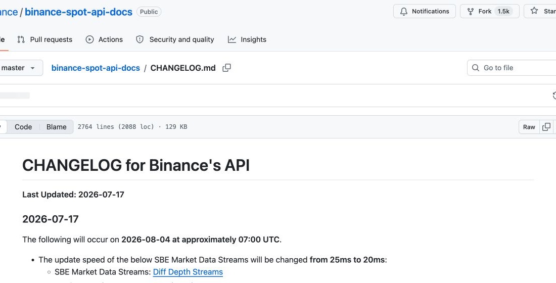Focus the Go to file search field

513,68
